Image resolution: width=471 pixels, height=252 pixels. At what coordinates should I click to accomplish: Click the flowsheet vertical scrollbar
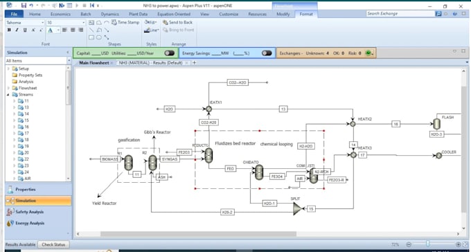[x=464, y=149]
